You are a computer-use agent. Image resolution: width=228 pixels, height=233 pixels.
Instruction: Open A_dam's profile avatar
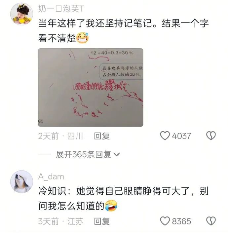pos(21,182)
